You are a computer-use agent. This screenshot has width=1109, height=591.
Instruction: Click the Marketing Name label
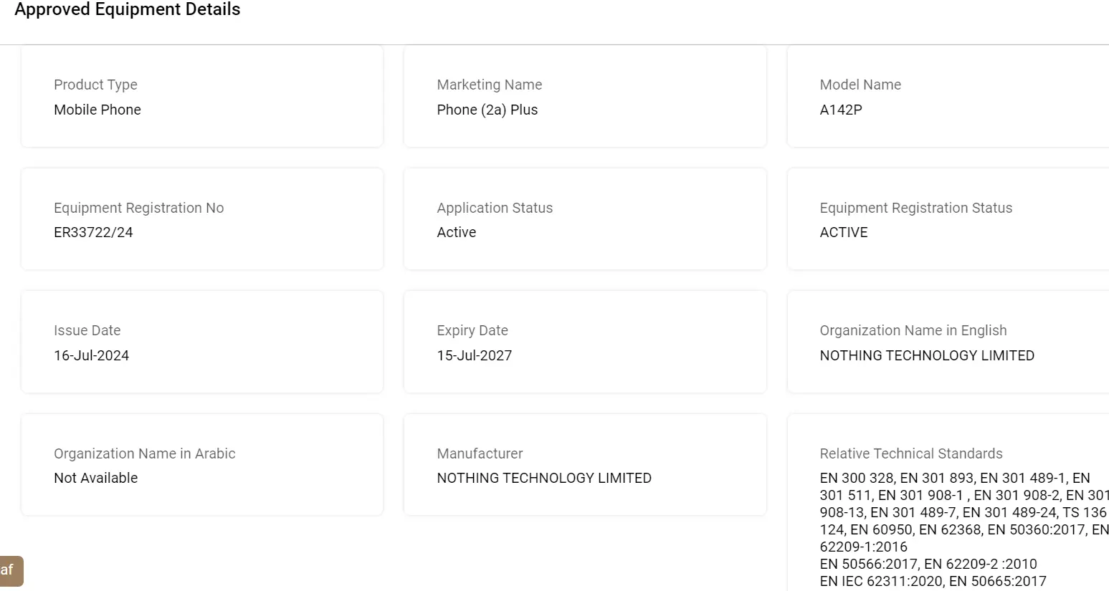[x=489, y=85]
